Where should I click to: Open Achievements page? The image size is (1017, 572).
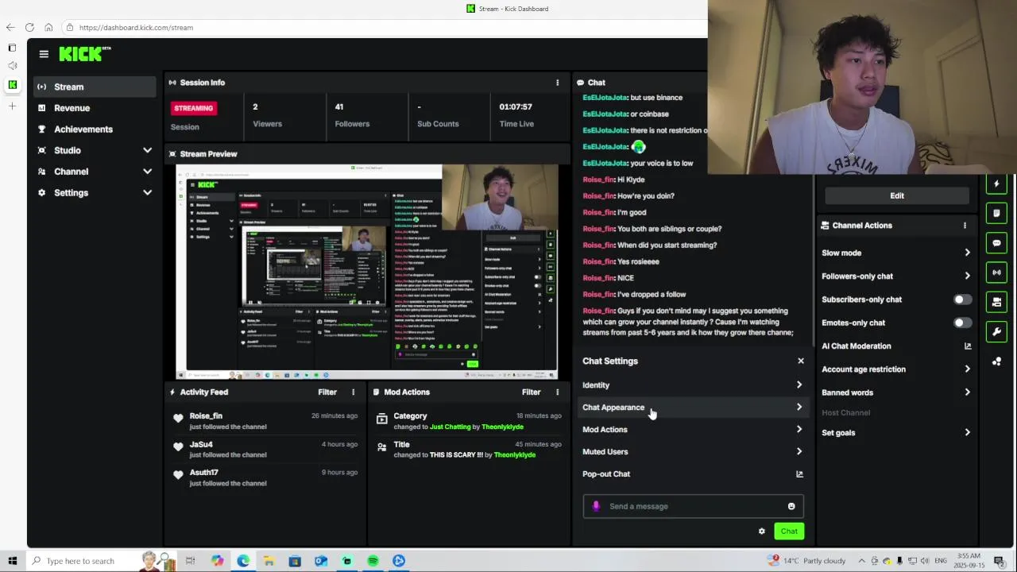[x=95, y=129]
